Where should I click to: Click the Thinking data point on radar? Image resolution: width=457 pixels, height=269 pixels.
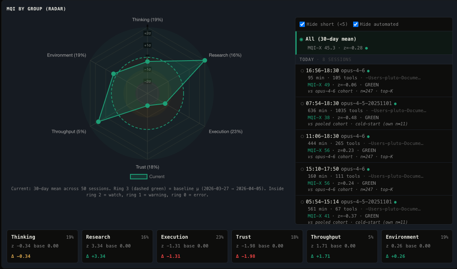tap(147, 61)
